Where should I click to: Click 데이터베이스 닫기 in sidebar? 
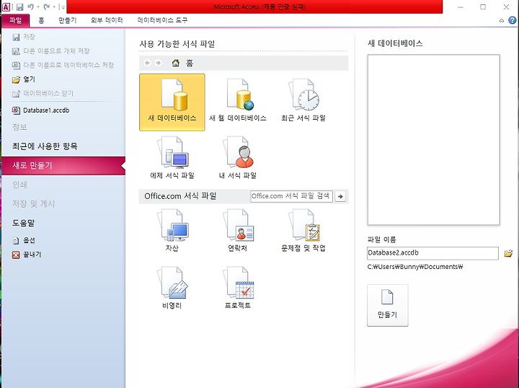coord(43,94)
